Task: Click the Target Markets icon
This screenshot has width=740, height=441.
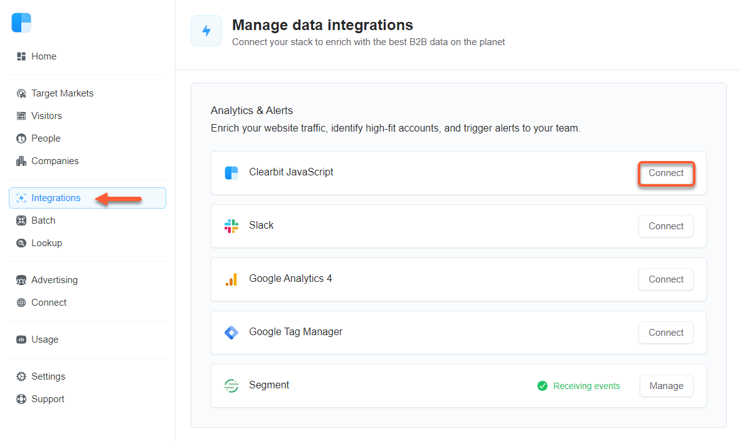Action: pos(21,93)
